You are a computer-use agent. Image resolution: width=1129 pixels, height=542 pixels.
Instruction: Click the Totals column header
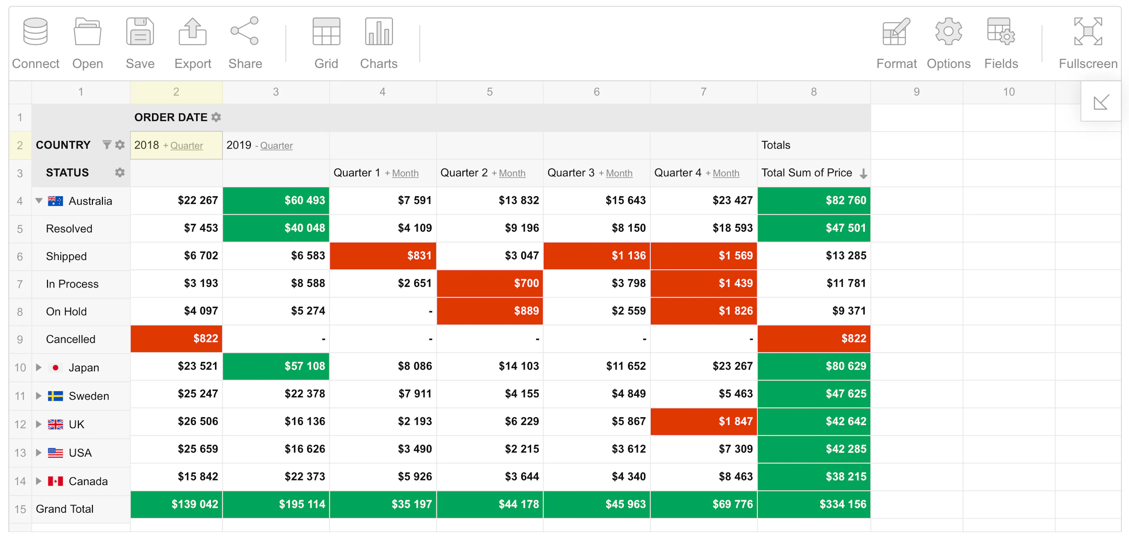[814, 145]
